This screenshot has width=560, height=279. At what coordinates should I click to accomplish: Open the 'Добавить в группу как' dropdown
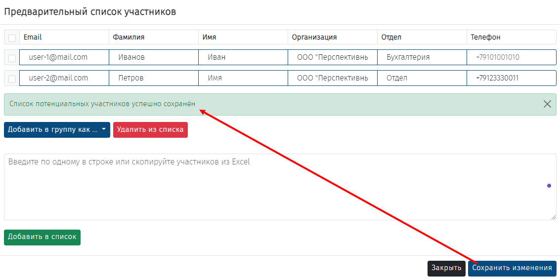[x=57, y=130]
